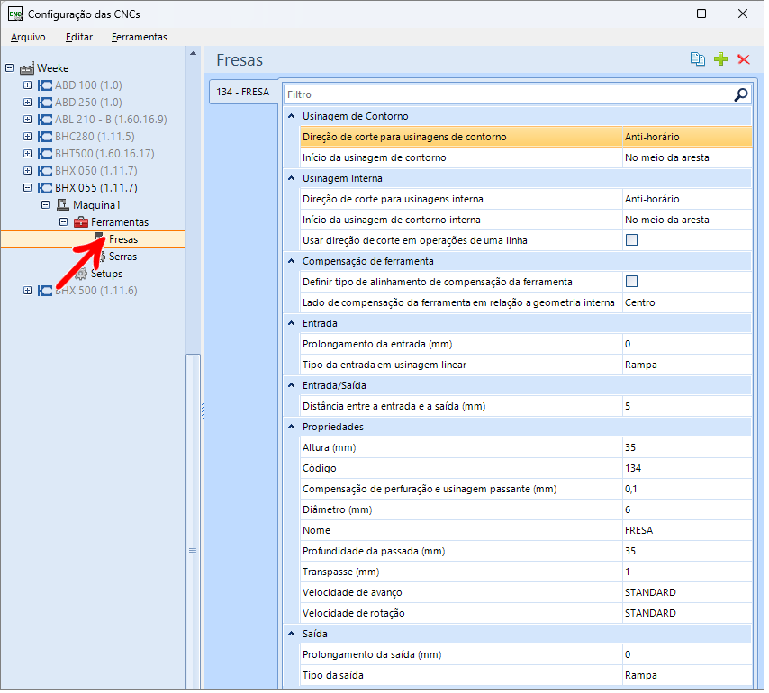Screen dimensions: 769x693
Task: Click the BHC280 machine icon
Action: coord(45,137)
